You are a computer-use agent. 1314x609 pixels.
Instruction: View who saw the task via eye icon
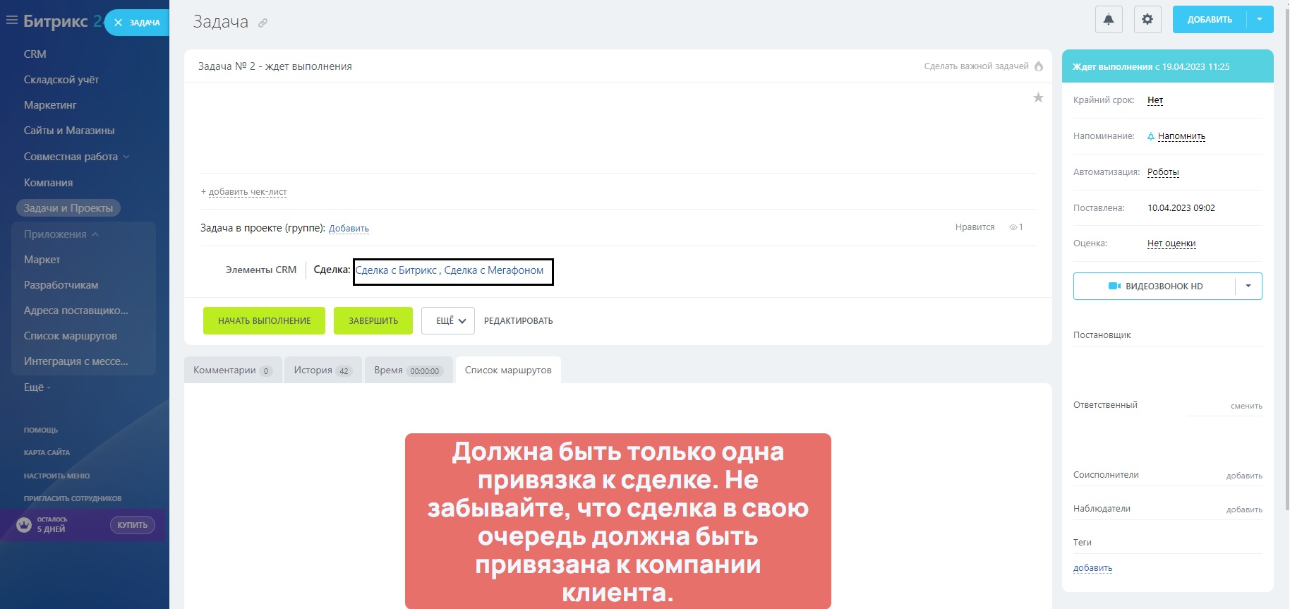coord(1013,227)
